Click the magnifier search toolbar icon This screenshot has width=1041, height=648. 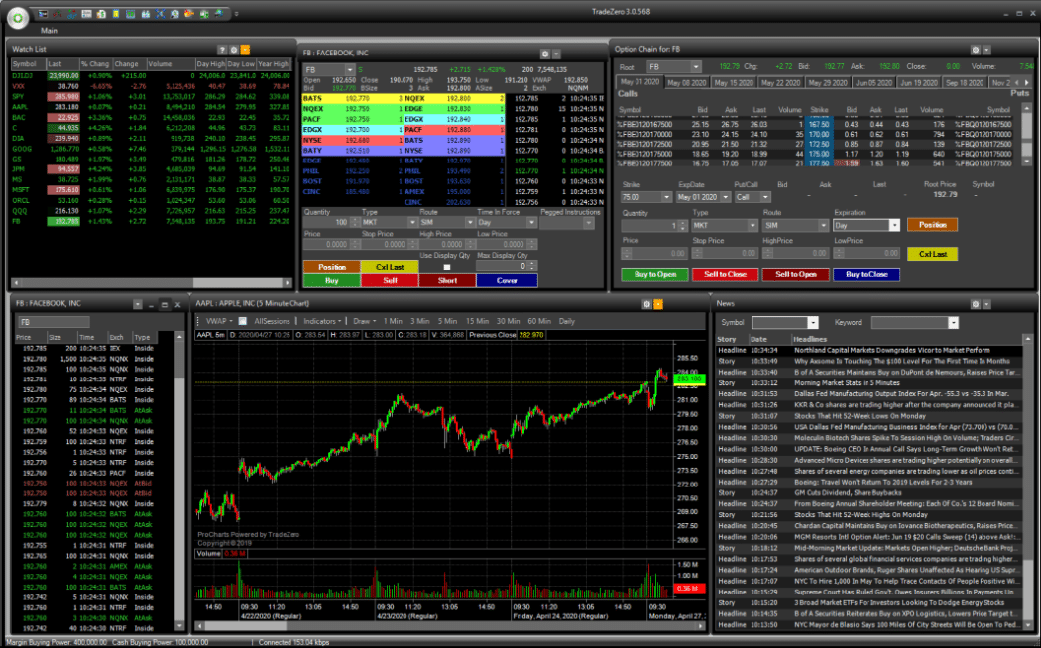coord(174,13)
